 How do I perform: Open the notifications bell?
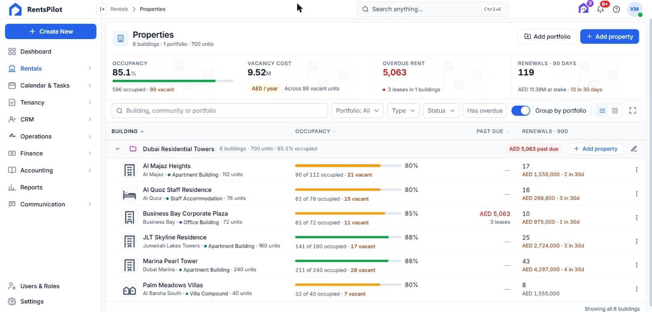coord(600,9)
